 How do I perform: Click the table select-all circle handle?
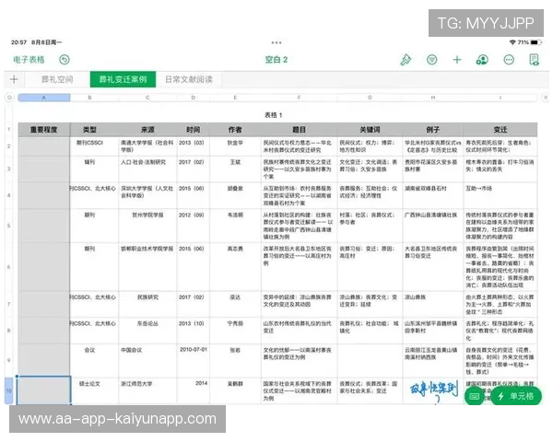[x=9, y=98]
